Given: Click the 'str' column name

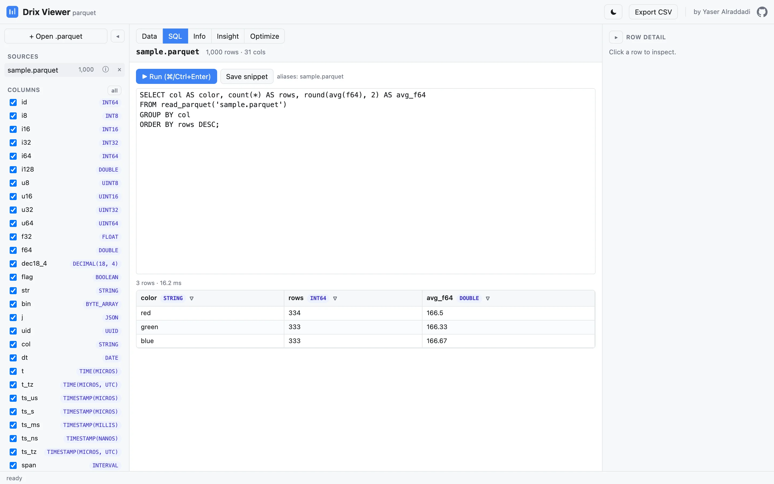Looking at the screenshot, I should tap(26, 291).
